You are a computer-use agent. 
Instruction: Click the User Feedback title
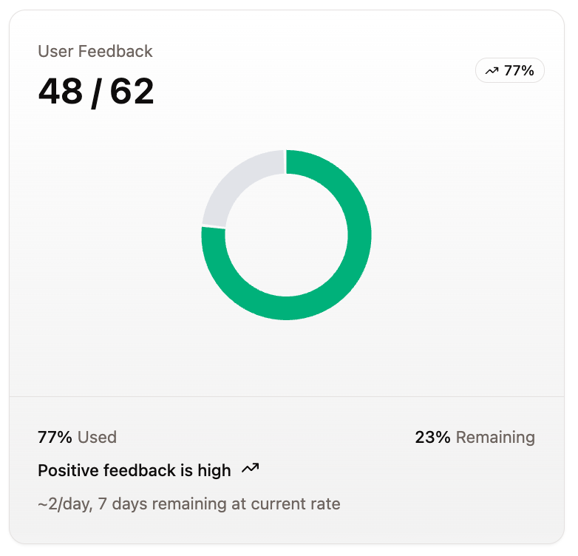95,51
